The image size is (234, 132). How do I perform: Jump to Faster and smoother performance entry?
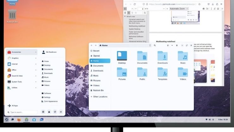point(136,33)
